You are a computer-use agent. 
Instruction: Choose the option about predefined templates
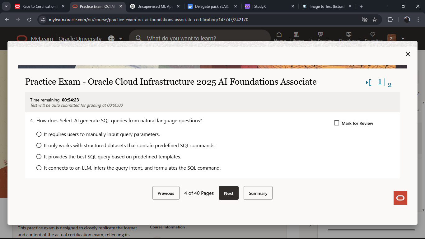[39, 156]
